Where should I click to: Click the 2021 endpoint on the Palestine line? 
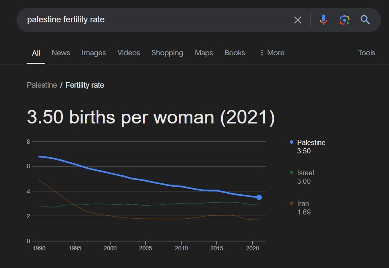(x=259, y=197)
